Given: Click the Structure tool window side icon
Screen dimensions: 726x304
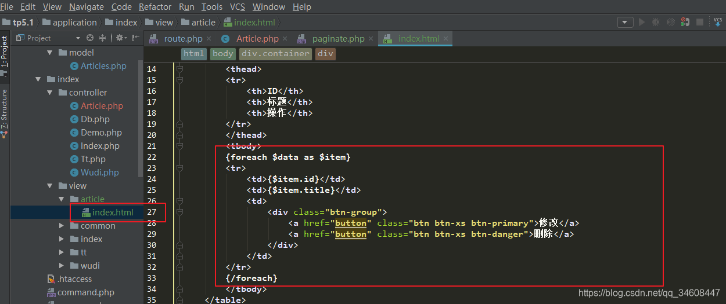Looking at the screenshot, I should tap(5, 134).
